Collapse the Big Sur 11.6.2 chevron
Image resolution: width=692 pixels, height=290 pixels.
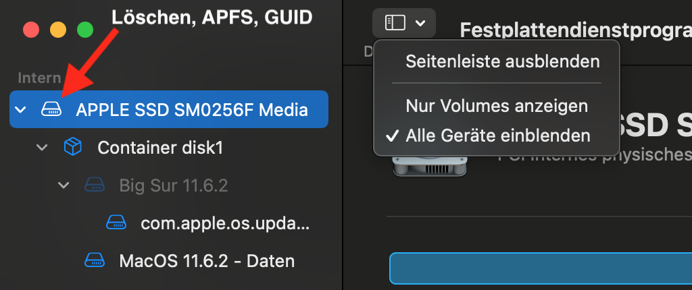pos(64,185)
